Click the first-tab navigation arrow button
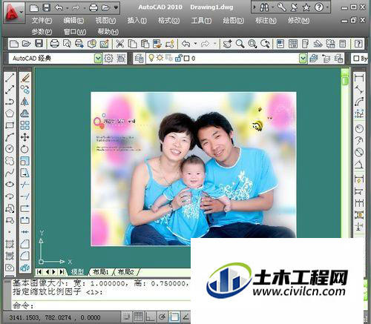Viewport: 371px width, 324px height. tap(39, 272)
